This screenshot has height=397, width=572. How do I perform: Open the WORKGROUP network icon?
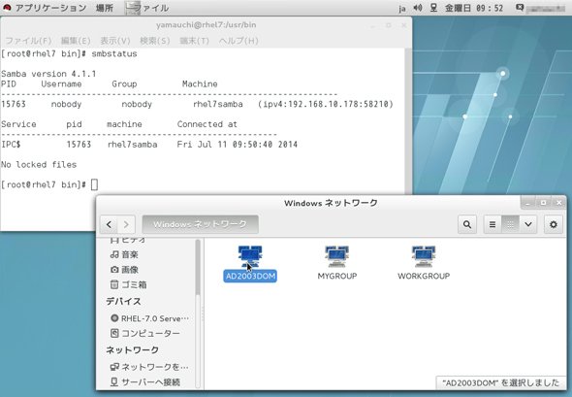(x=423, y=256)
